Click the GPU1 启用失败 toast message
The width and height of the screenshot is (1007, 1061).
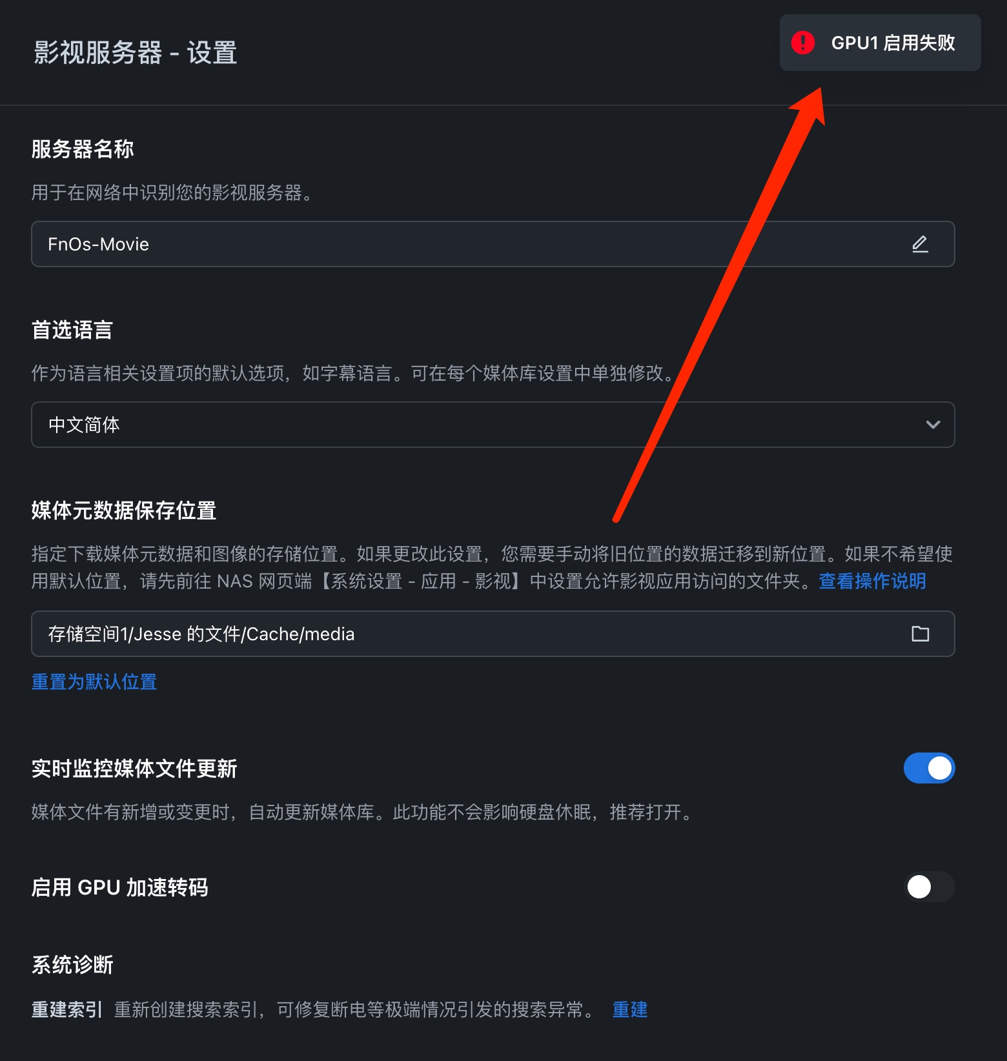tap(880, 43)
